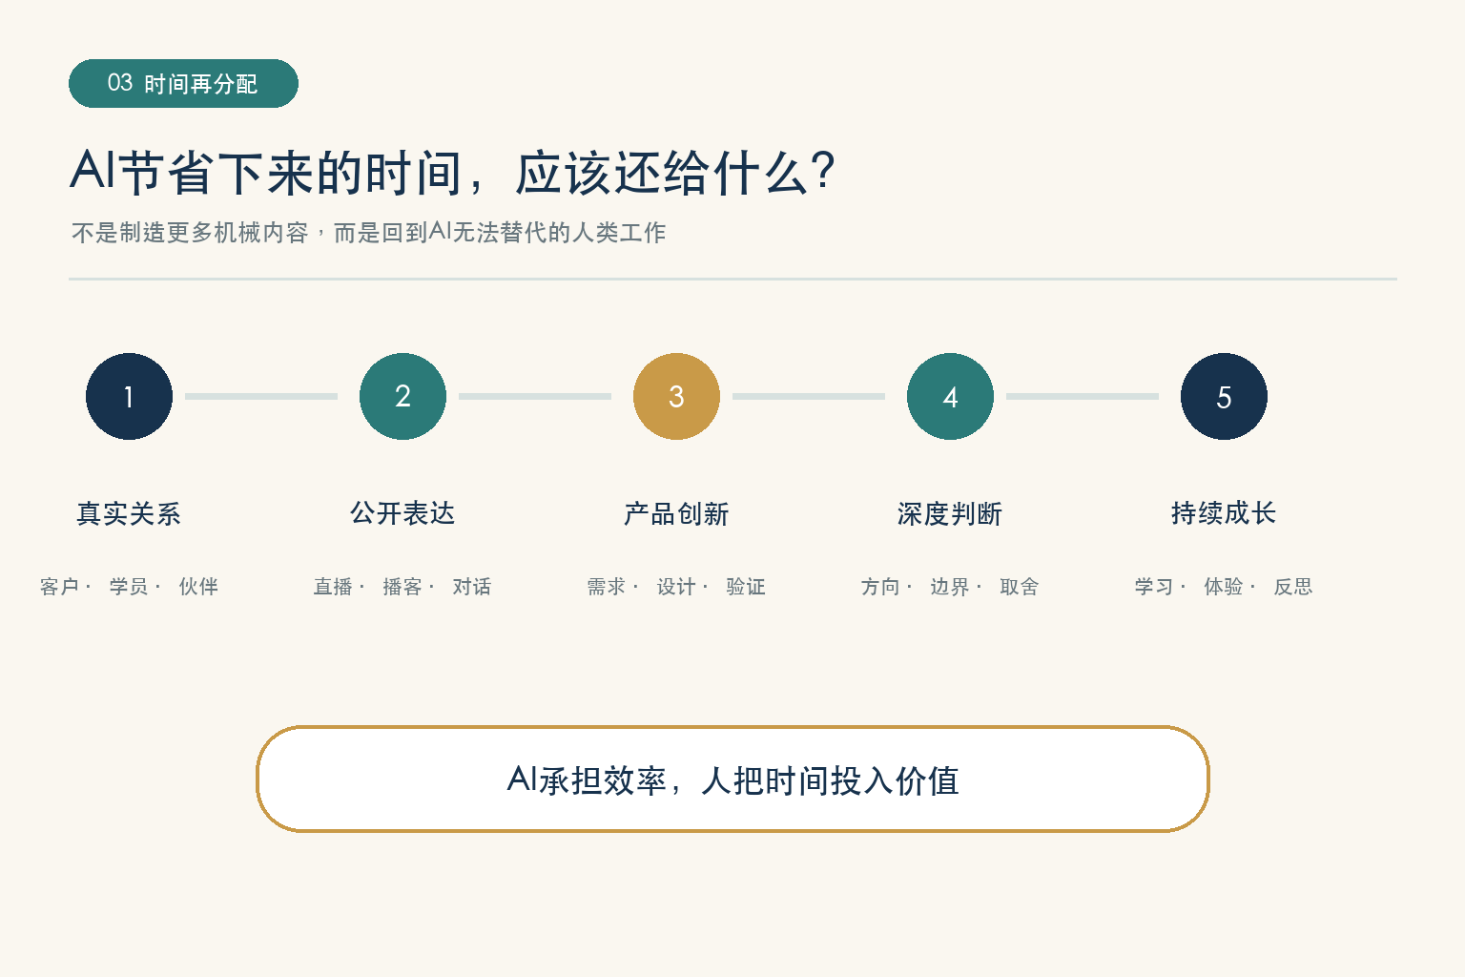Viewport: 1465px width, 977px height.
Task: Select the teal circle numbered 2
Action: [402, 396]
